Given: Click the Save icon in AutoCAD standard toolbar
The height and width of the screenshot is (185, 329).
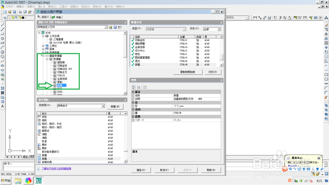Looking at the screenshot, I should pyautogui.click(x=14, y=12).
